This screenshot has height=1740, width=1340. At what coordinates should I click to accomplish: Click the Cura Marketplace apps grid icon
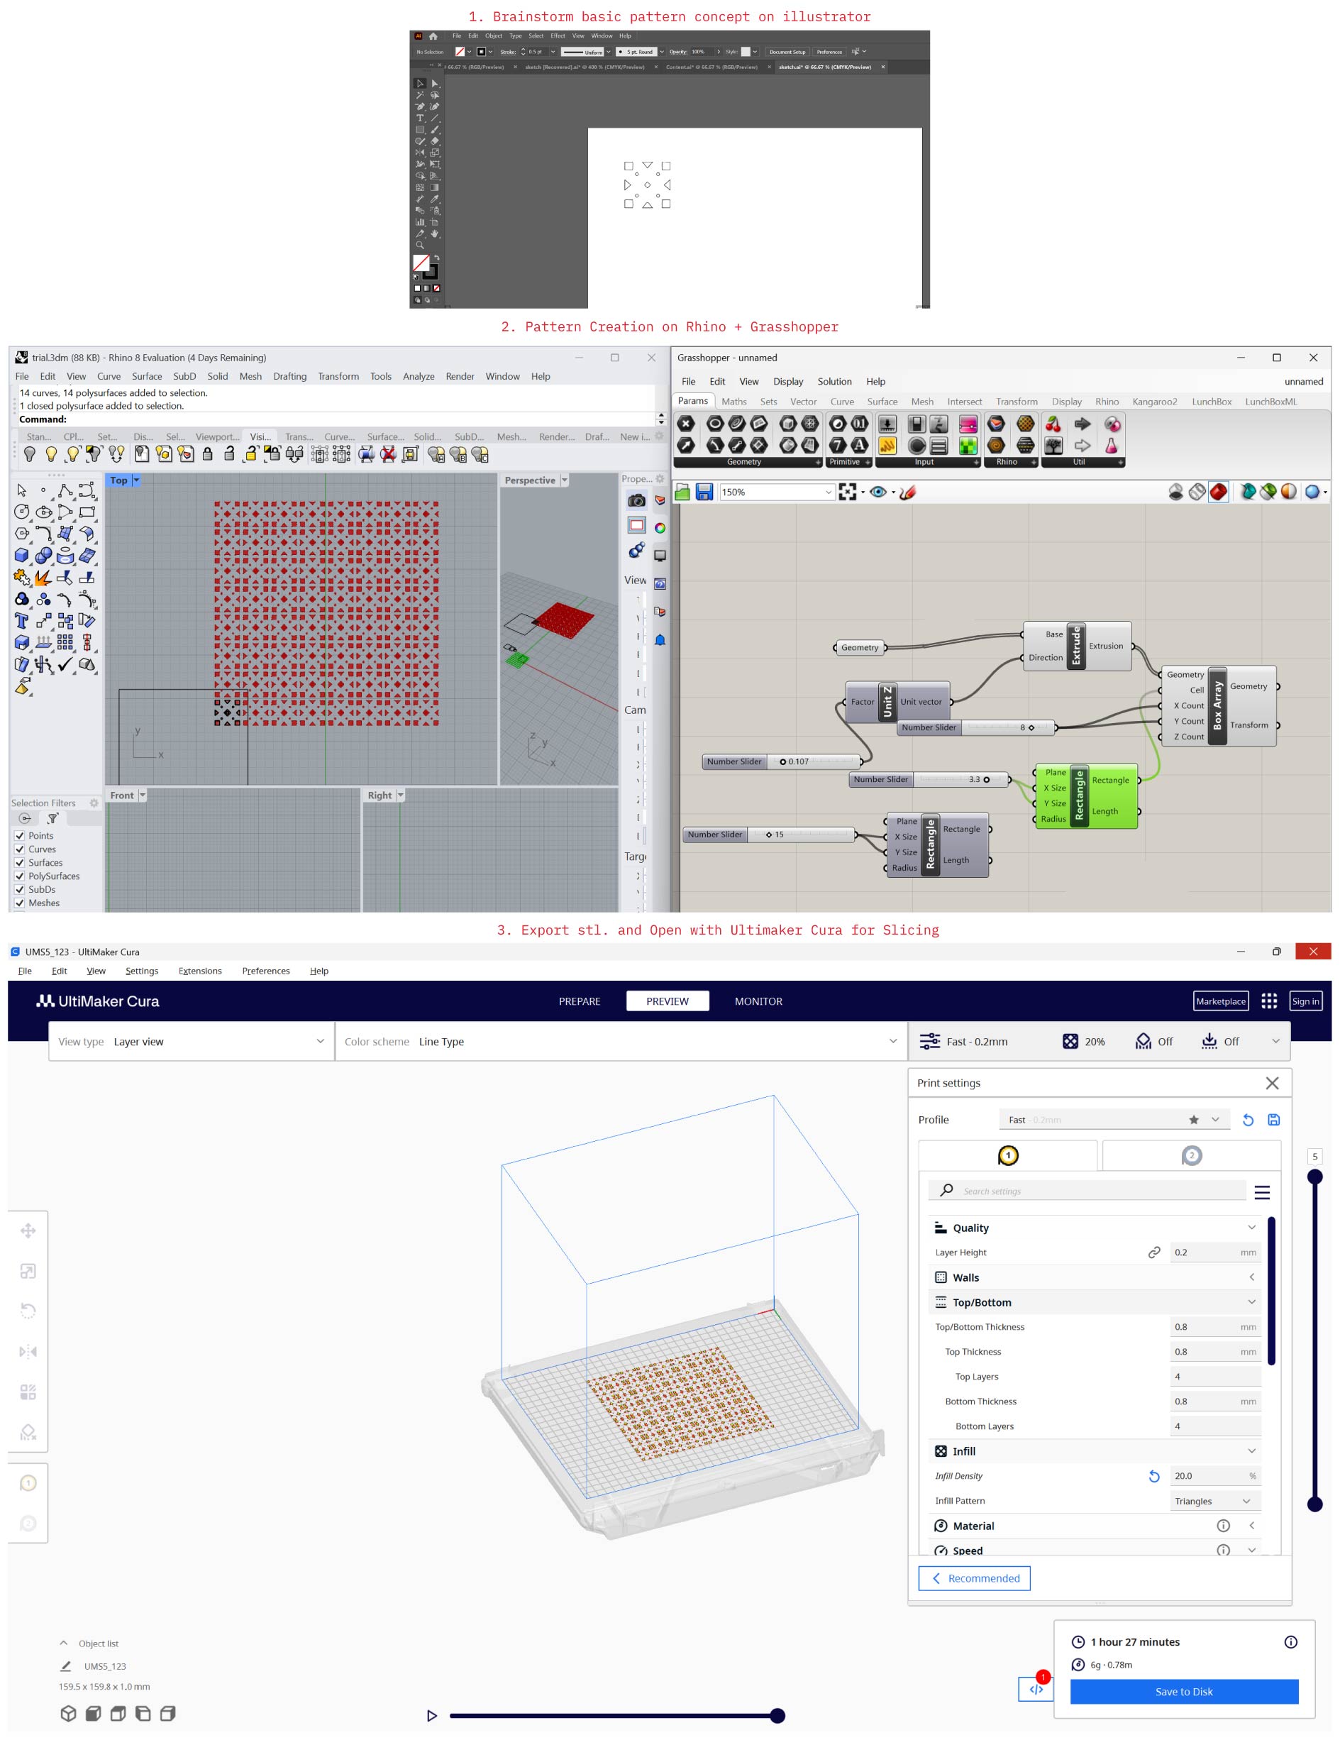point(1268,1001)
